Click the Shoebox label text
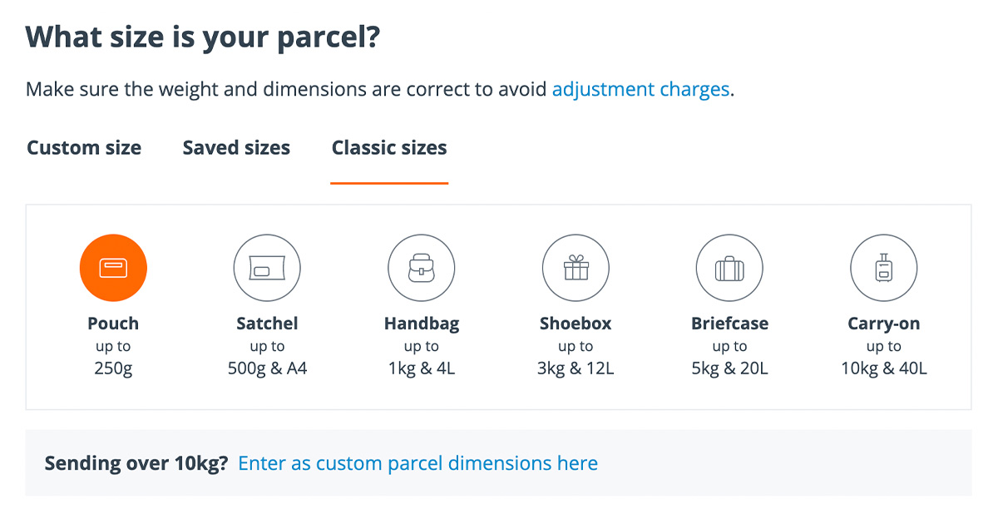 click(576, 324)
